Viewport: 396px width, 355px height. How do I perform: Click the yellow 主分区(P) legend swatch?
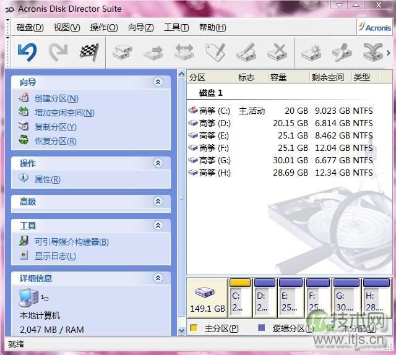click(x=194, y=328)
